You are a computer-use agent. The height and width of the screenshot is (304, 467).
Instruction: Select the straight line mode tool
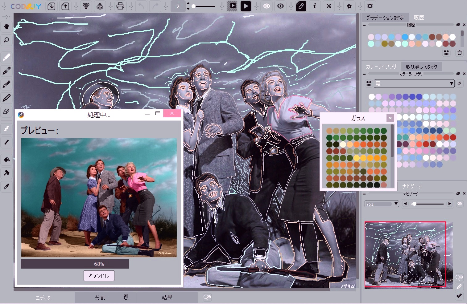tap(6, 142)
